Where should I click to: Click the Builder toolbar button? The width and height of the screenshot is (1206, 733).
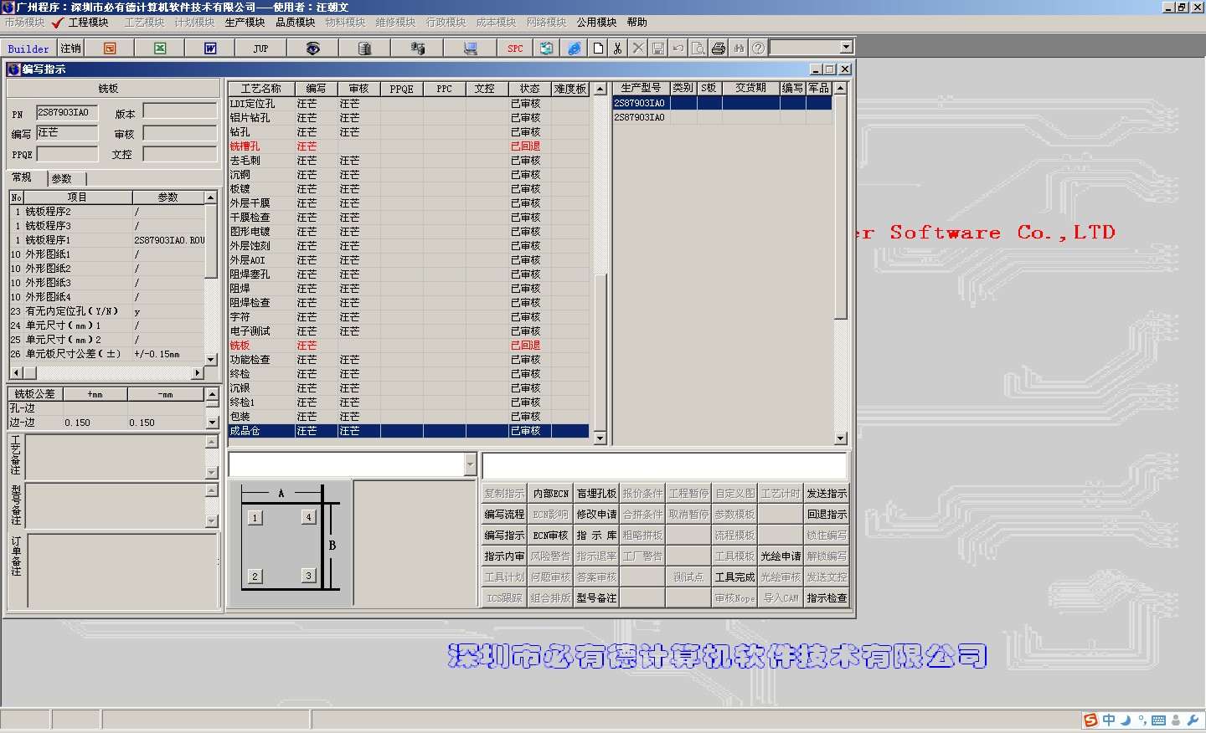click(28, 49)
